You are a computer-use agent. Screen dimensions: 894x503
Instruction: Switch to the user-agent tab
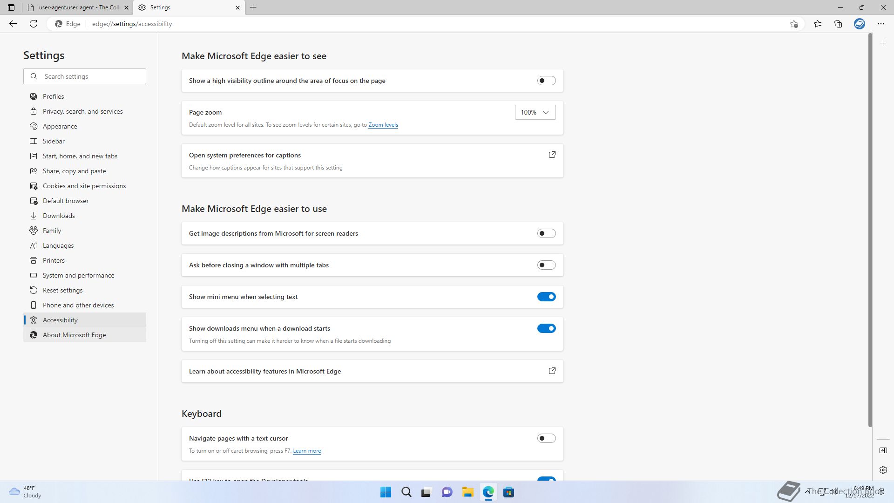point(77,7)
